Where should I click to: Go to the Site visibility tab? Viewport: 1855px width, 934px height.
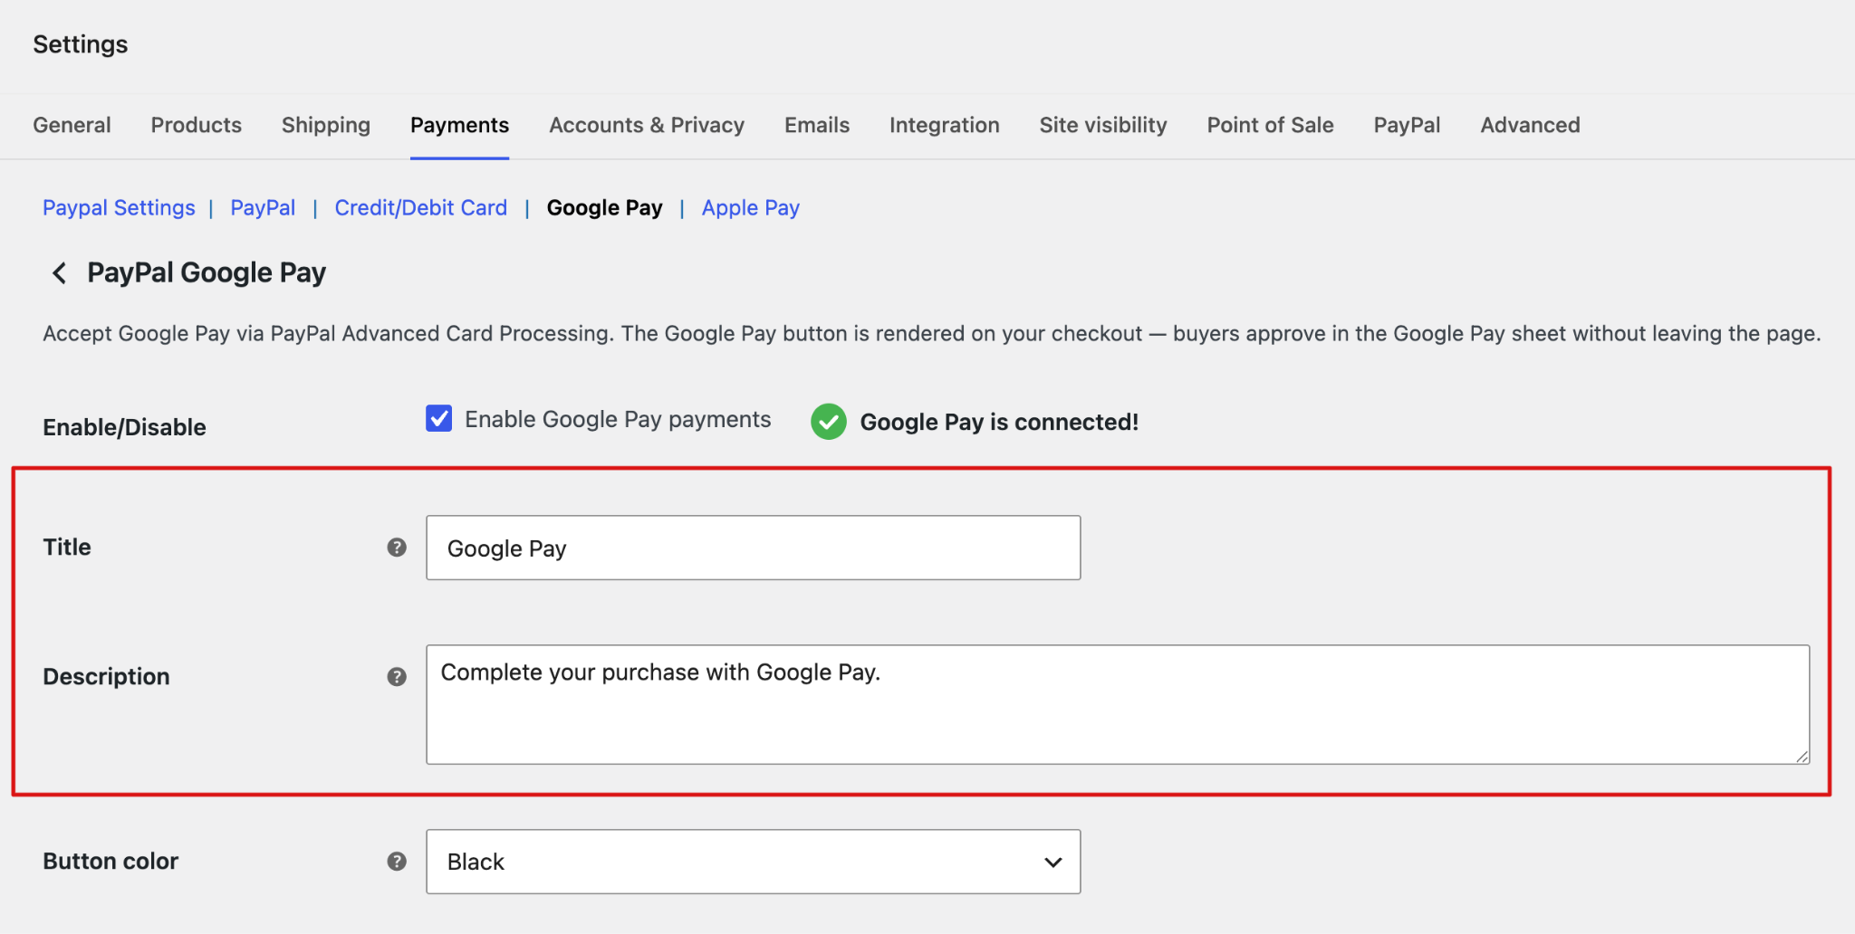[x=1103, y=125]
